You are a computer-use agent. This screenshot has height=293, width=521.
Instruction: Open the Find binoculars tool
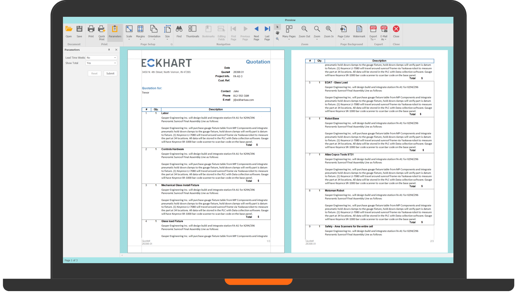click(x=179, y=29)
